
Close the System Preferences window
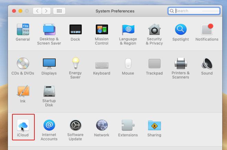click(x=14, y=11)
